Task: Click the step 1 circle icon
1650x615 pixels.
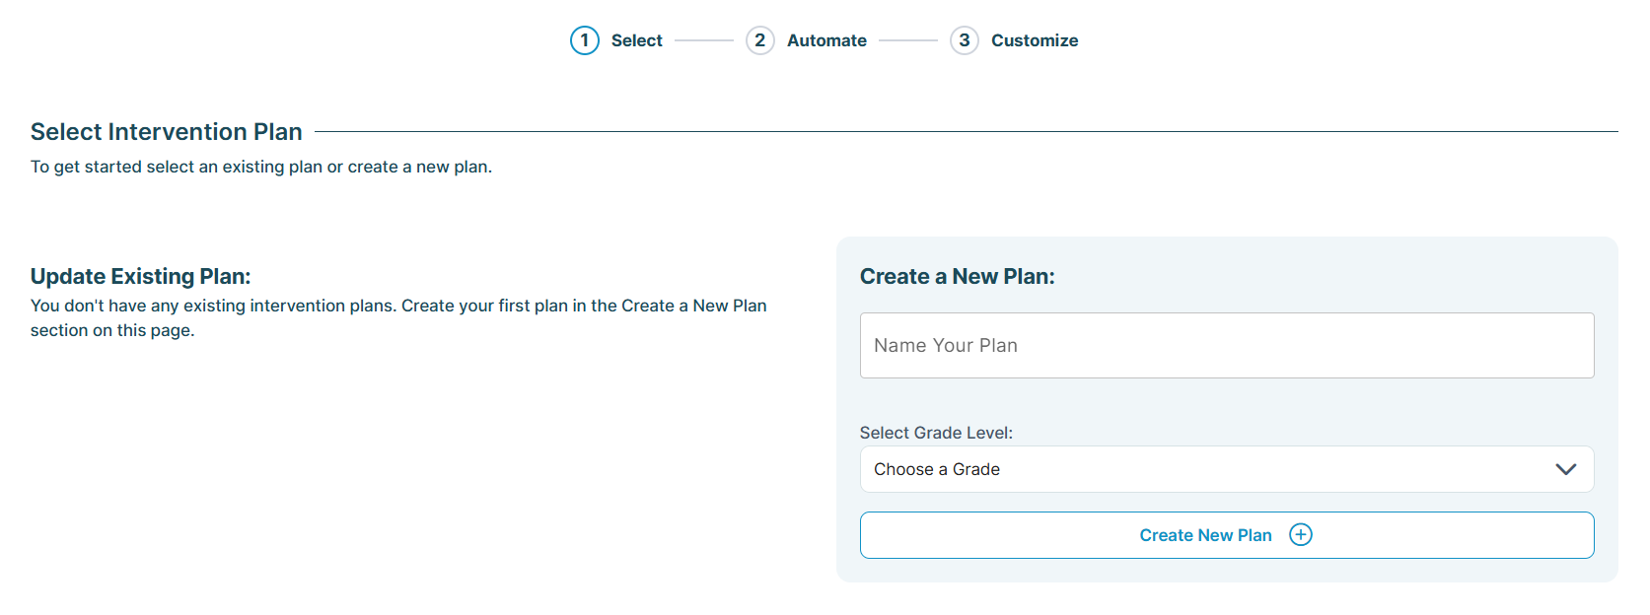Action: tap(585, 40)
